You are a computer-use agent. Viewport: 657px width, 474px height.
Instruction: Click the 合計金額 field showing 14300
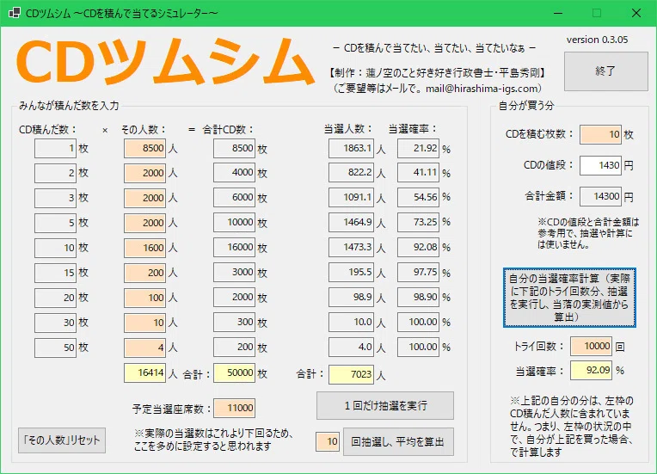(600, 196)
